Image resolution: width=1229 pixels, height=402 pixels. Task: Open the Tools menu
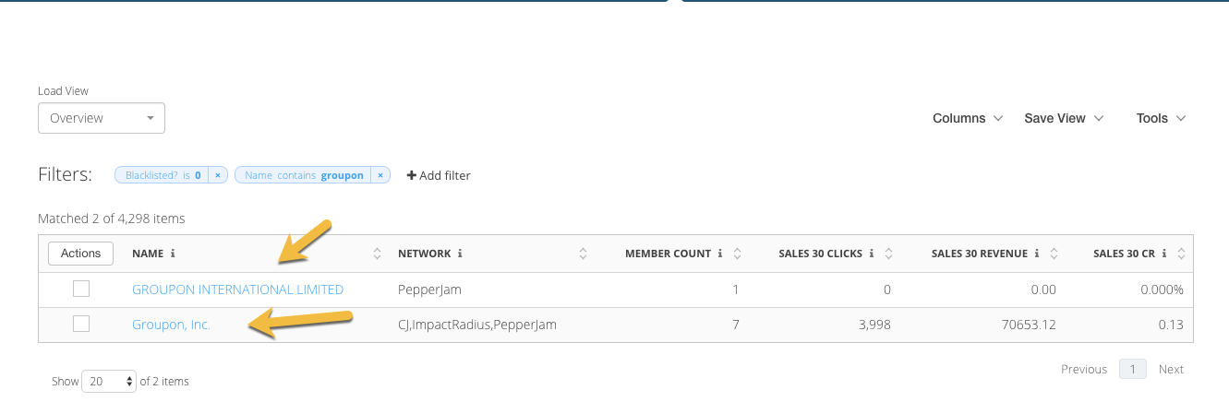tap(1161, 118)
